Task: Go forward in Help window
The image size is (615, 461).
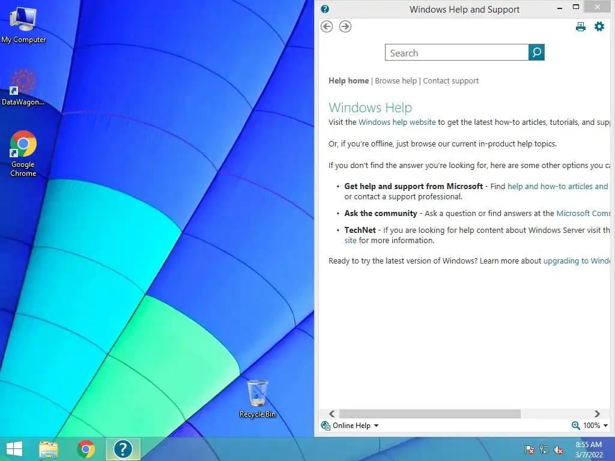Action: pos(345,26)
